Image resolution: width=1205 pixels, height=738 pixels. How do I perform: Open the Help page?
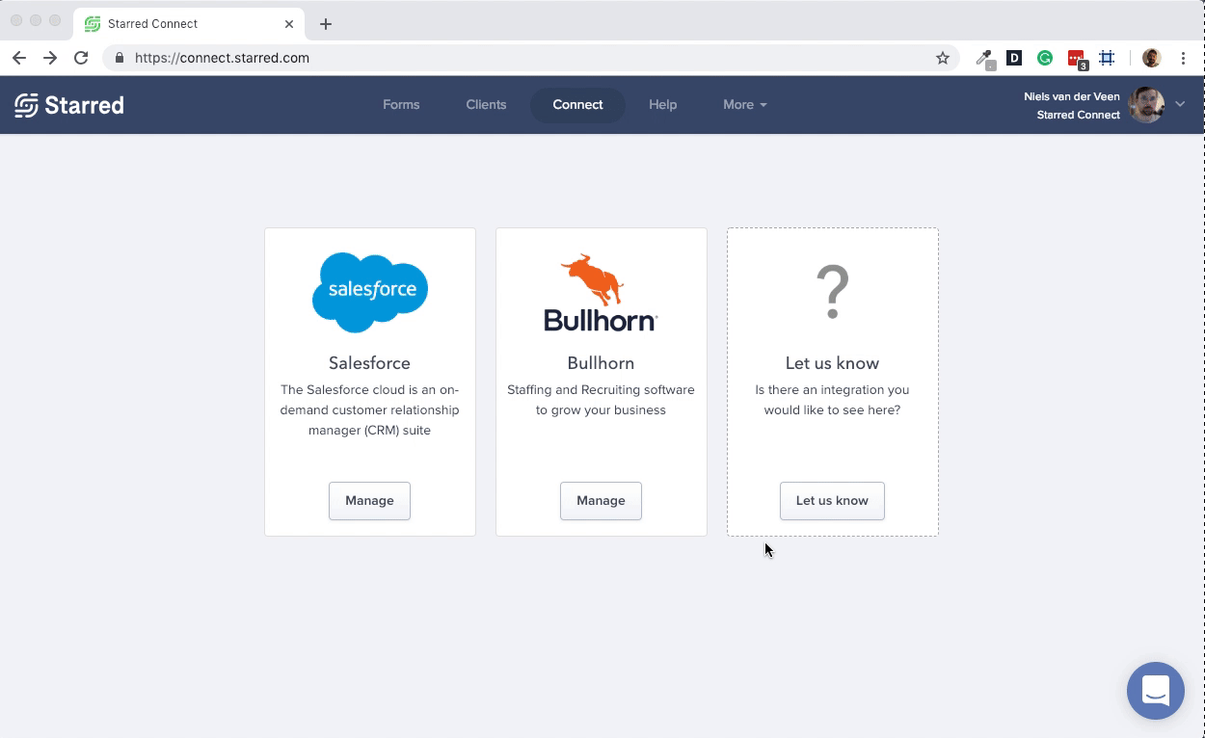tap(662, 105)
